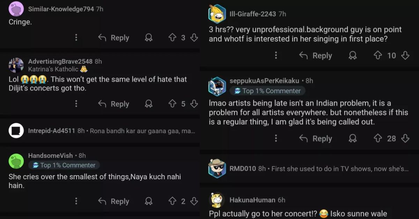Upvote the "Cringe." comment
Viewport: 419px width, 219px height.
(x=172, y=38)
